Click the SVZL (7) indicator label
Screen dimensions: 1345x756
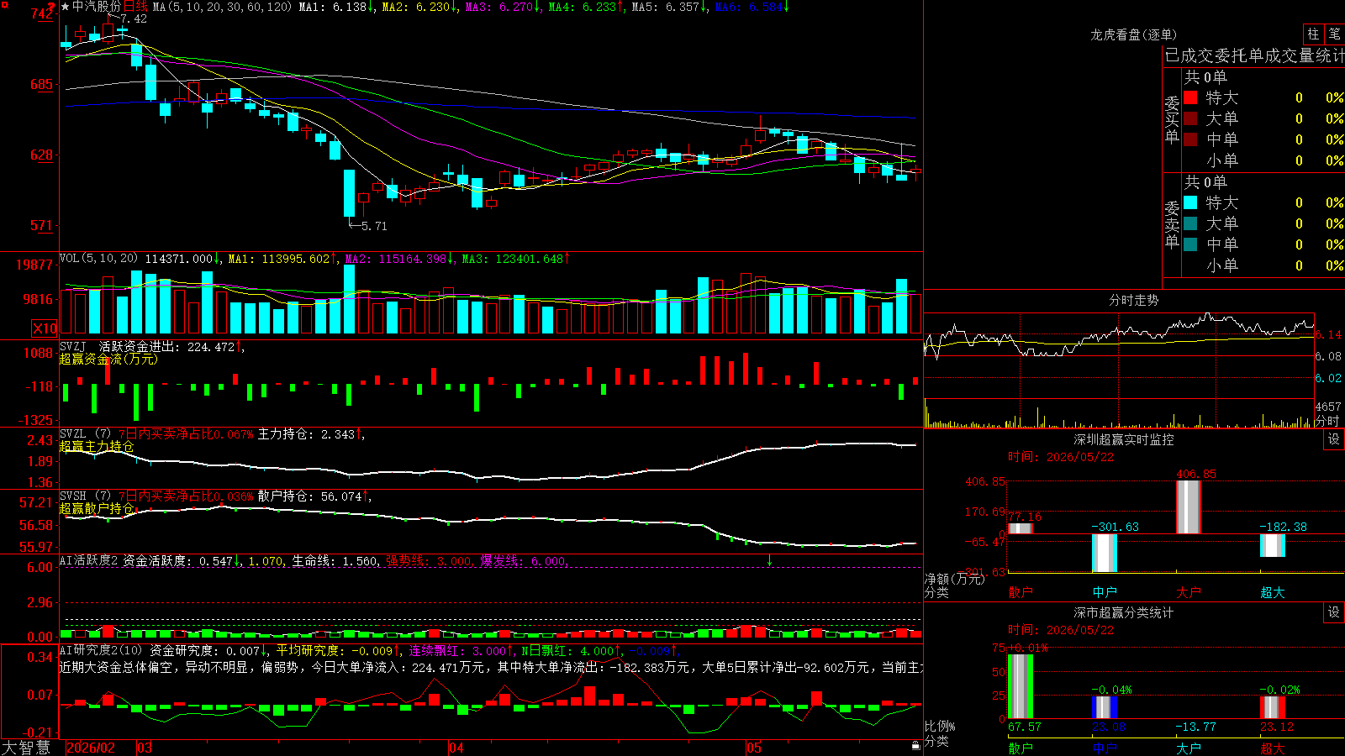tap(85, 433)
